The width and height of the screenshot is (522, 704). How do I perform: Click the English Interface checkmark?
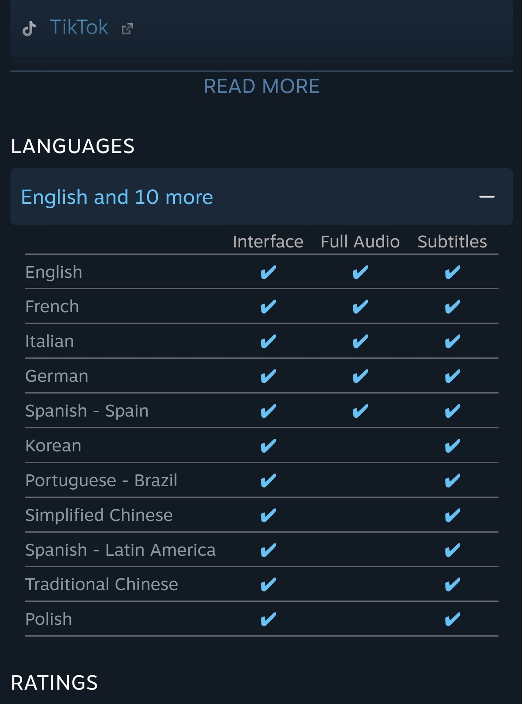(268, 272)
